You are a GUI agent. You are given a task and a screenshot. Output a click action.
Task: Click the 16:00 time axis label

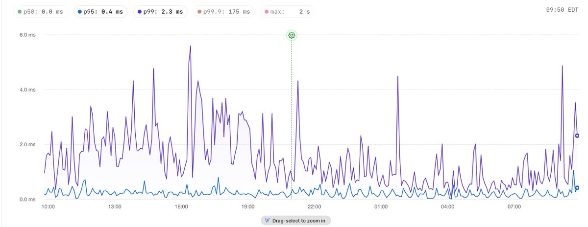point(181,207)
